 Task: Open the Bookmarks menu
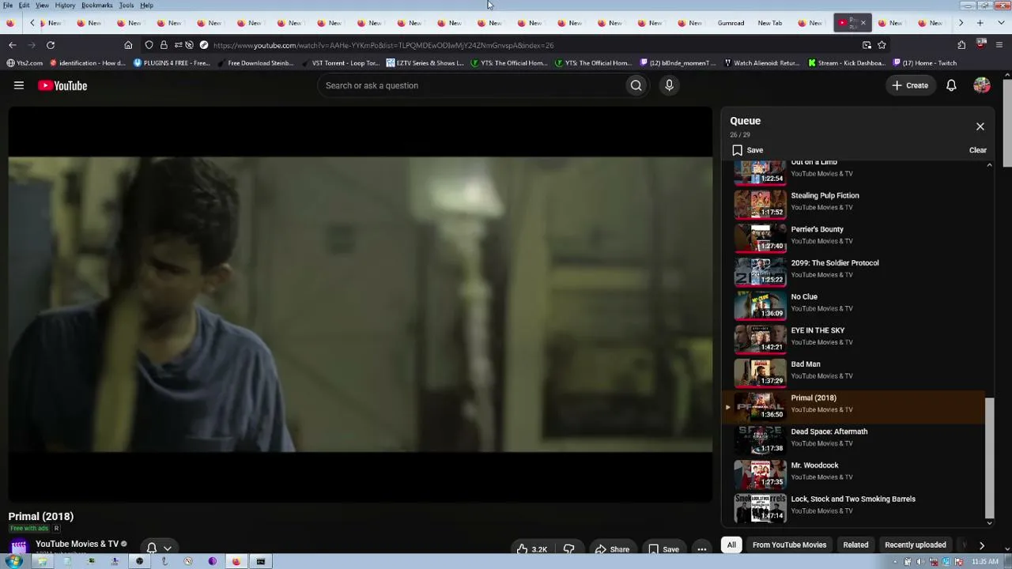point(97,6)
